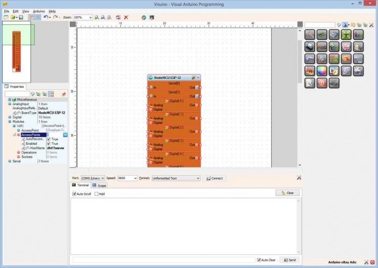378x268 pixels.
Task: Click the red power button component category
Action: pos(321,83)
